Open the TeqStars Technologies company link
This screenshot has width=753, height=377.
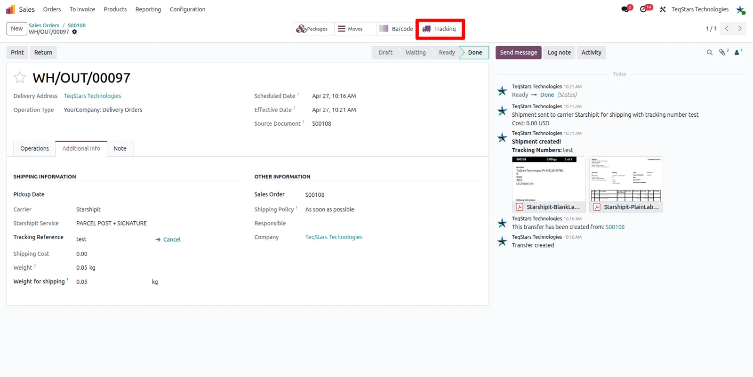tap(334, 237)
